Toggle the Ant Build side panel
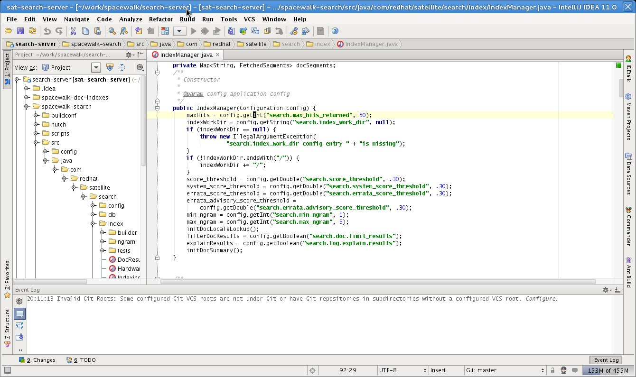 pos(628,272)
